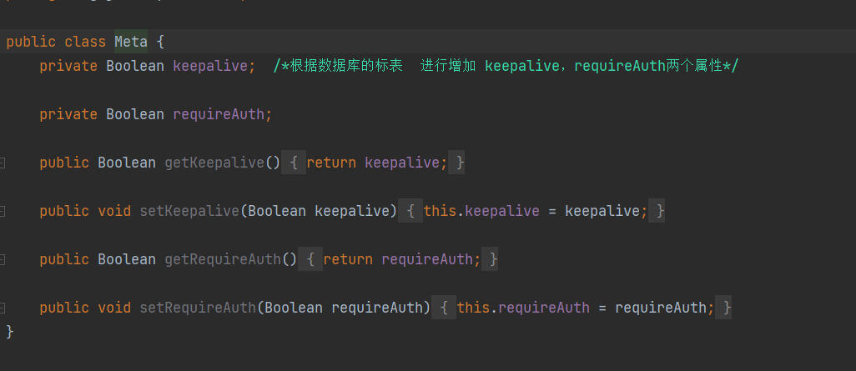
Task: Click the setKeepalive method name
Action: click(189, 211)
